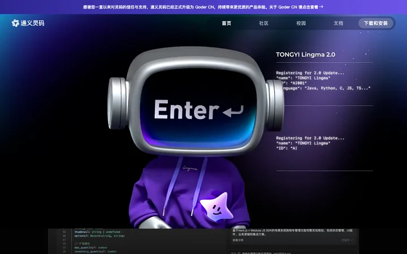Click the smiling star badge on the hoodie
This screenshot has height=254, width=407.
pos(217,207)
